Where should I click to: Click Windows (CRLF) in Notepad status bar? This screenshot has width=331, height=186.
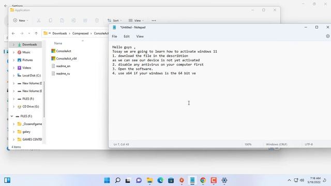pos(277,145)
